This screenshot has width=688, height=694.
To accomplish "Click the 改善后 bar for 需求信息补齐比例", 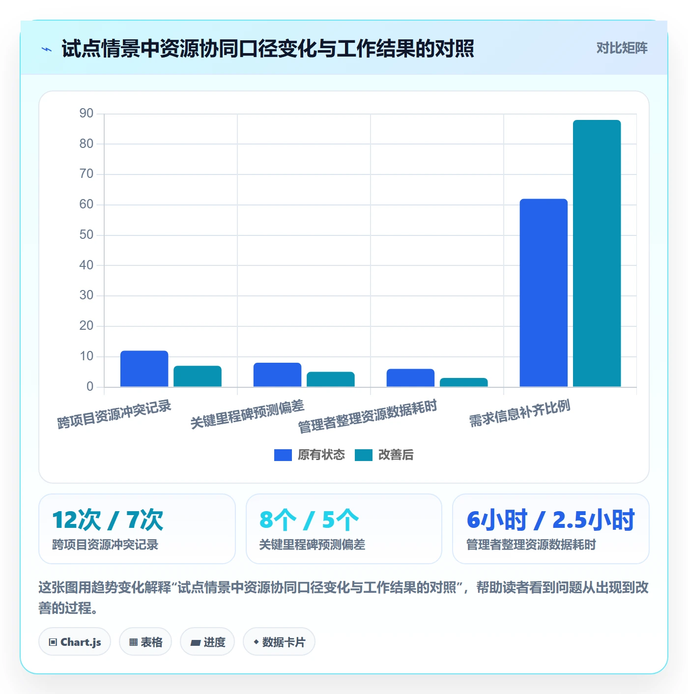I will [597, 253].
